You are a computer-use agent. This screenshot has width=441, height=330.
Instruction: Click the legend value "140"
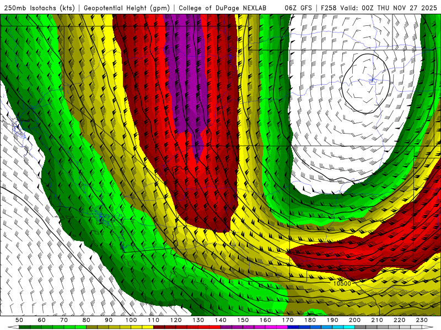click(x=220, y=320)
